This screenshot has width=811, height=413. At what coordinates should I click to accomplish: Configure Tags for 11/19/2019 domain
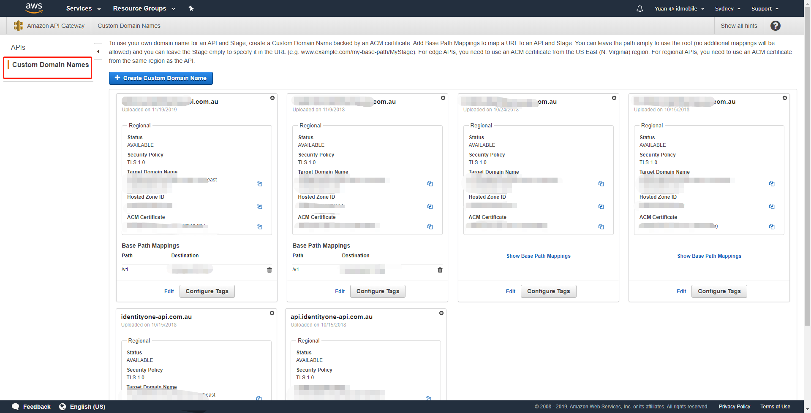tap(207, 291)
